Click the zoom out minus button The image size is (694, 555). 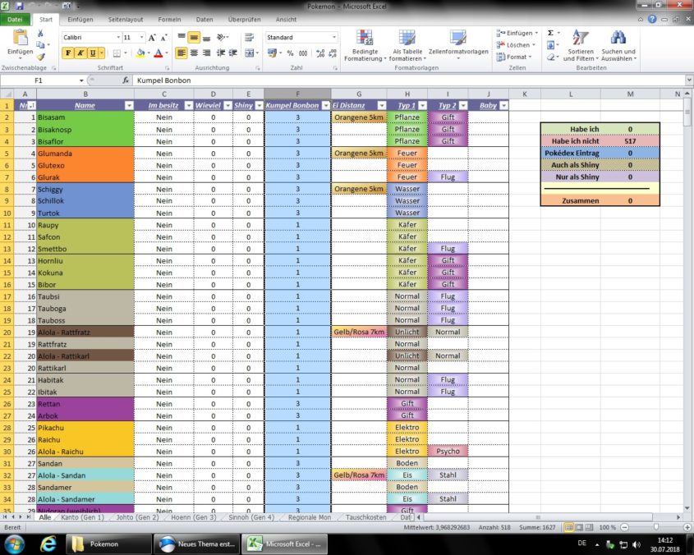pyautogui.click(x=624, y=527)
